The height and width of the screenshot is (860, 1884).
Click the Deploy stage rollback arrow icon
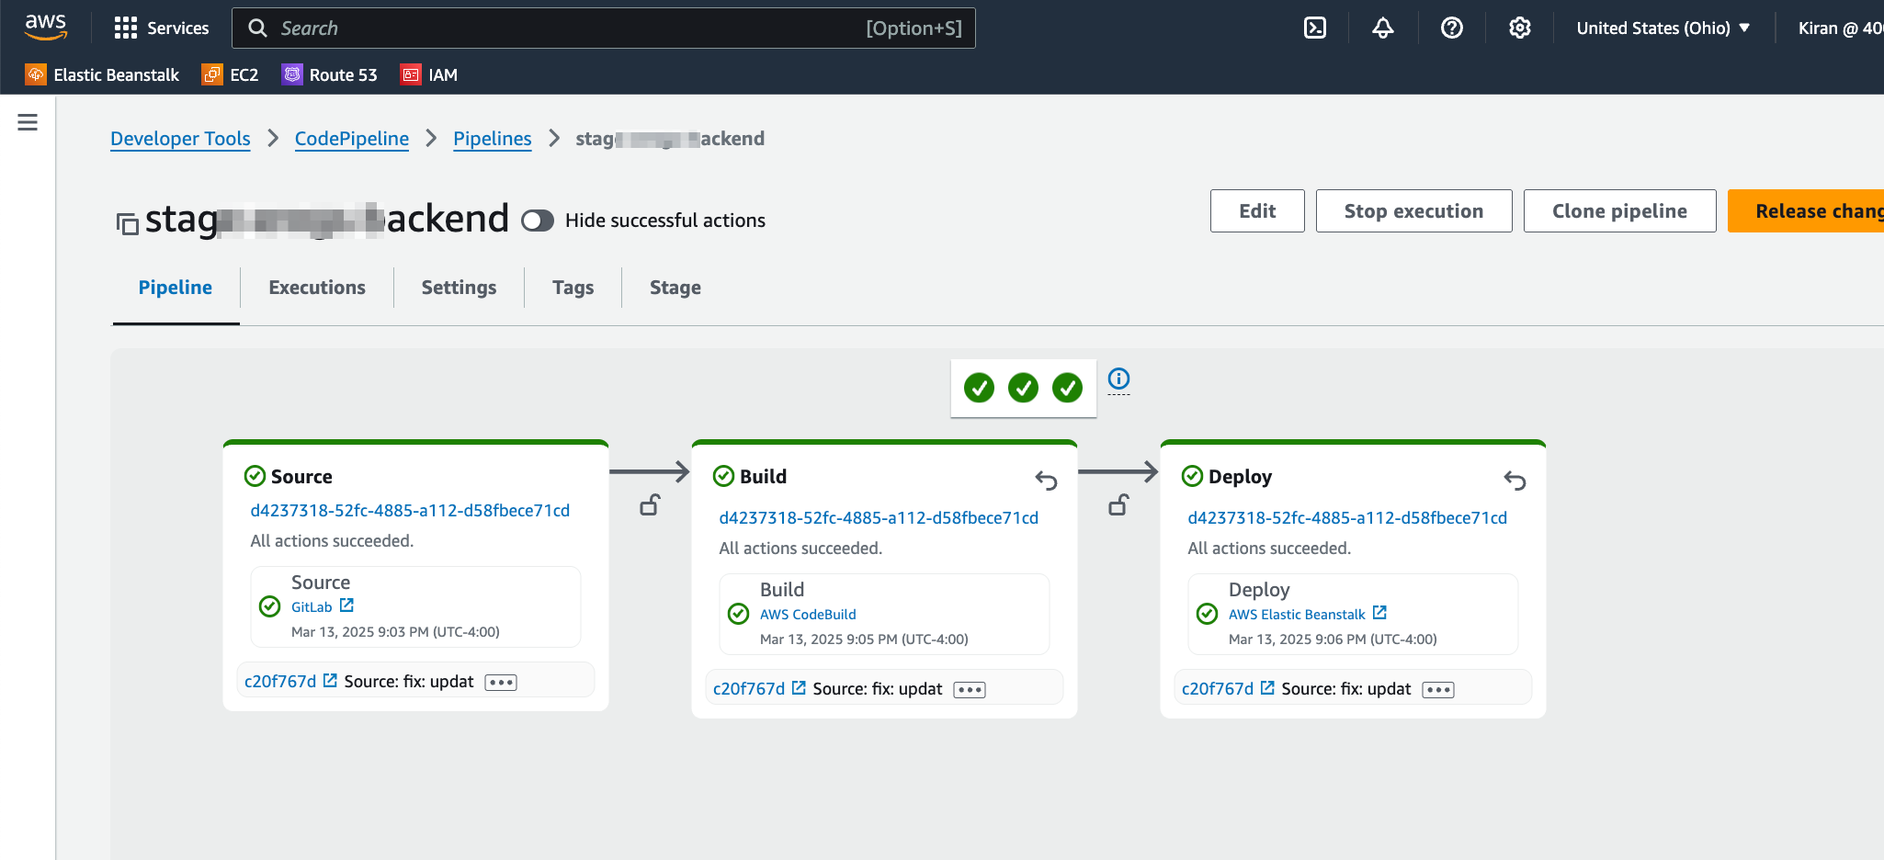[1515, 480]
